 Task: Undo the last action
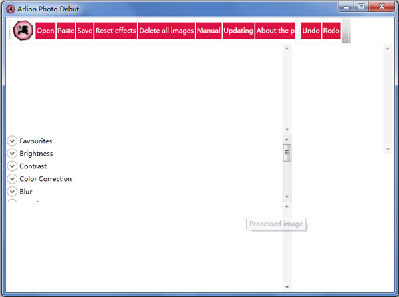point(311,31)
